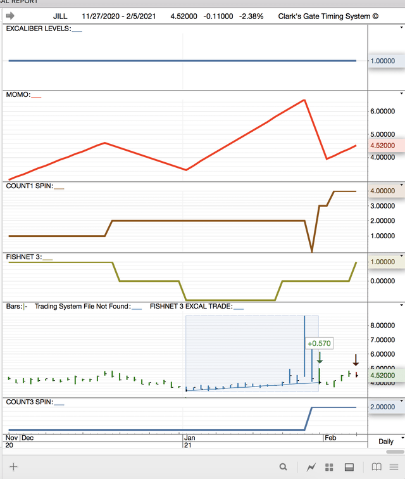Open the COUNT1 SPIN pane dropdown arrow
The height and width of the screenshot is (479, 405).
coord(401,185)
